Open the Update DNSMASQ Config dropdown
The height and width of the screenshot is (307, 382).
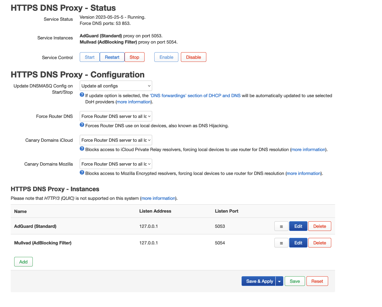pos(116,86)
